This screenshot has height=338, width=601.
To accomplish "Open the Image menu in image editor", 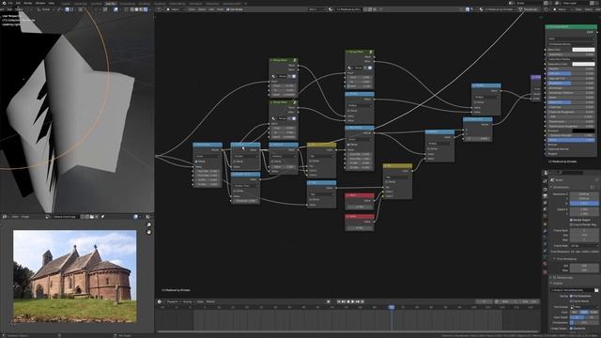I will tap(25, 217).
